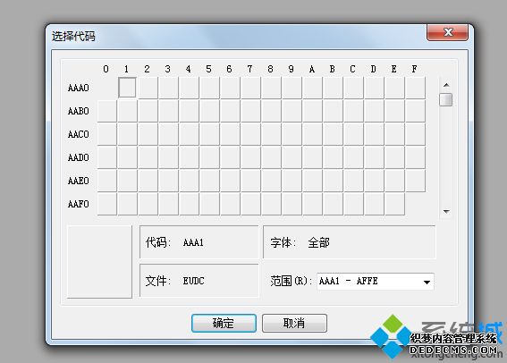Screen dimensions: 507x363
Task: Click the 确定 button
Action: (x=224, y=323)
